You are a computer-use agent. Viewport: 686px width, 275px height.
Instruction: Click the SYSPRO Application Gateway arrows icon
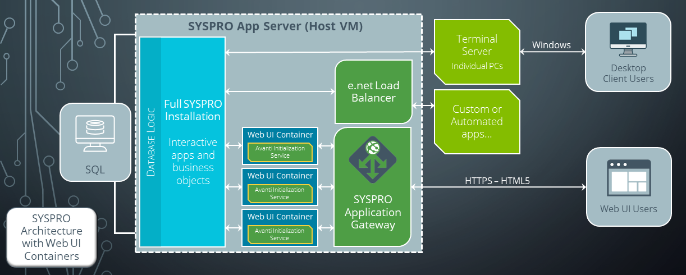tap(372, 160)
